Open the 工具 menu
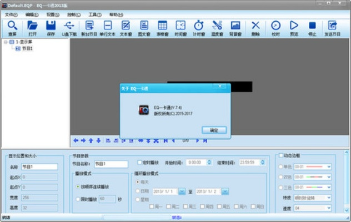Image resolution: width=351 pixels, height=222 pixels. pos(95,14)
